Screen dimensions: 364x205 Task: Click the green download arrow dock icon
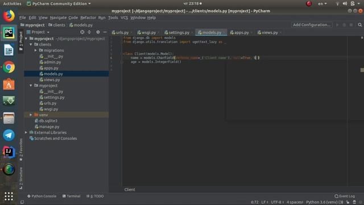pos(9,101)
